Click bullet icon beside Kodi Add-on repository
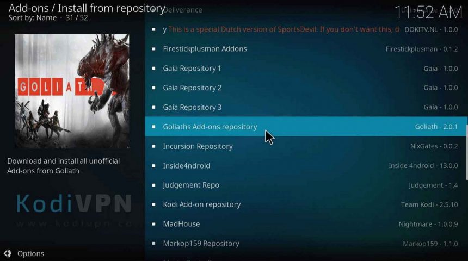The width and height of the screenshot is (468, 261). (x=153, y=204)
